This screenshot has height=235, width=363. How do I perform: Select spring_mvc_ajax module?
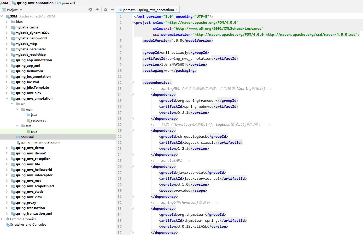coord(28,93)
